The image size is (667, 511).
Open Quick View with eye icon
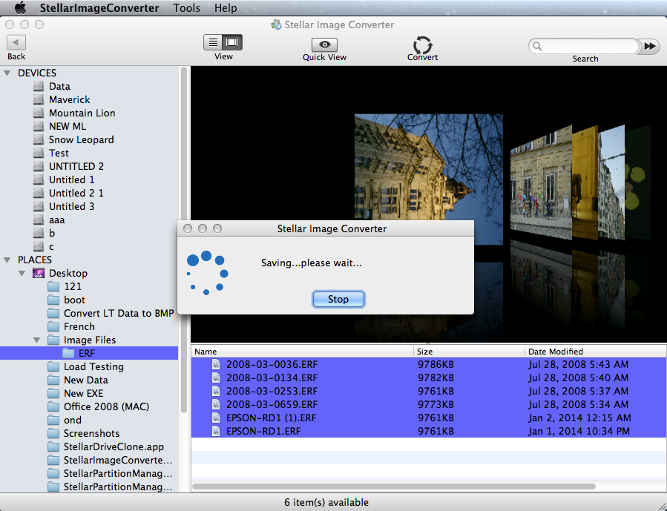tap(324, 44)
